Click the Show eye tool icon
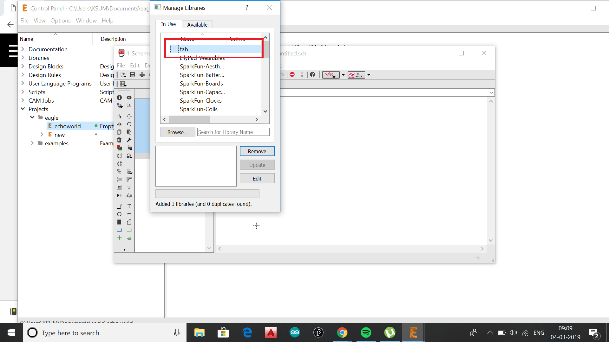Image resolution: width=609 pixels, height=342 pixels. [129, 98]
